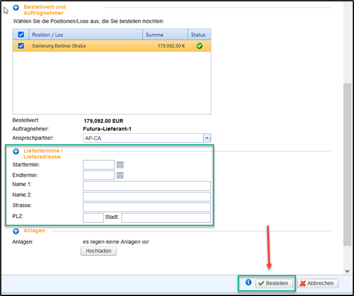Focus the PLZ input field
Image resolution: width=354 pixels, height=296 pixels.
(x=93, y=218)
